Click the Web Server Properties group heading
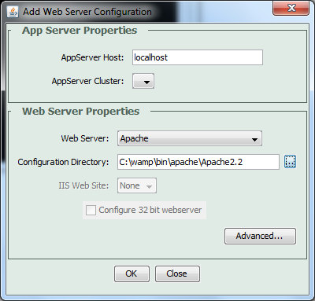Screen dimensions: 315x301 point(81,112)
